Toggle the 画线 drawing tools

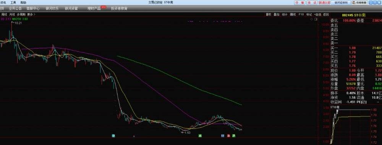[x=293, y=14]
